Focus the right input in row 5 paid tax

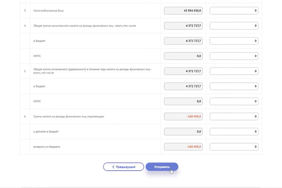tap(234, 71)
